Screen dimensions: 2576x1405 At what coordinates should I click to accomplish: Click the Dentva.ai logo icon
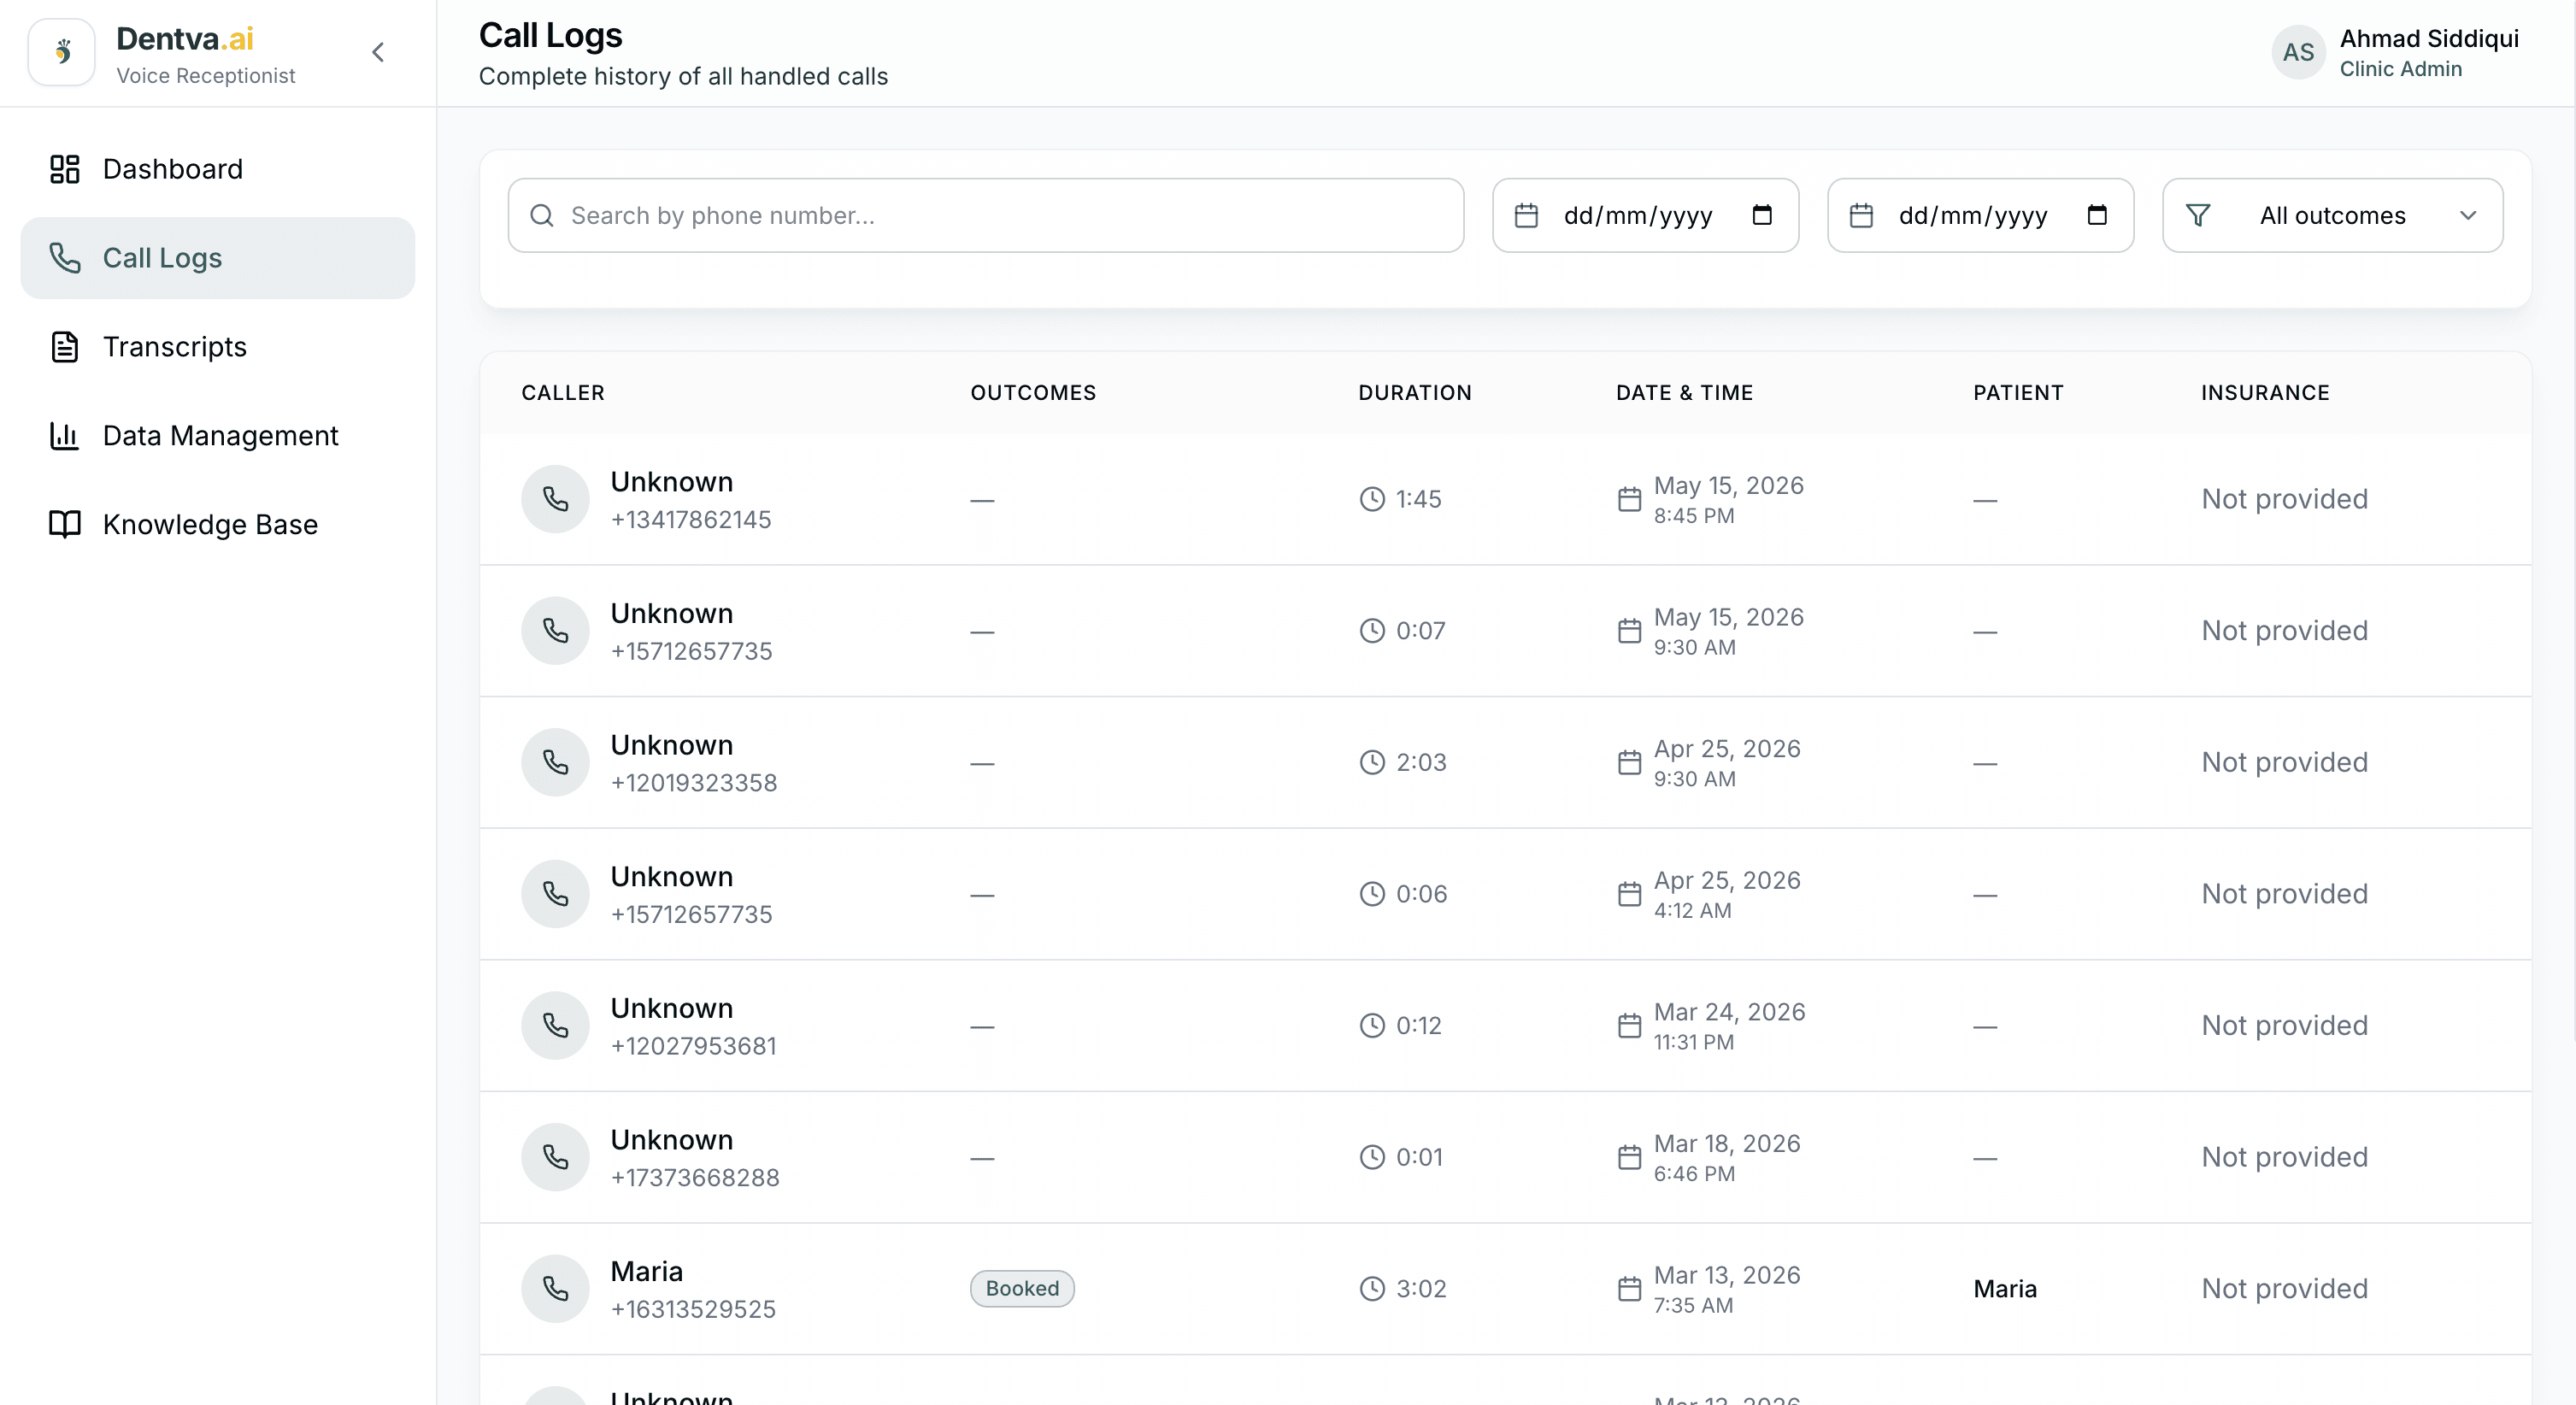(x=62, y=52)
